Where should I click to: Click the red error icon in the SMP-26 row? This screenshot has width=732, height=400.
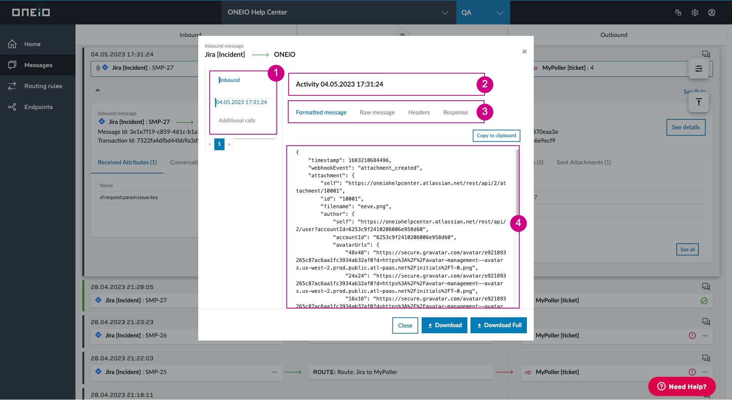pos(692,336)
